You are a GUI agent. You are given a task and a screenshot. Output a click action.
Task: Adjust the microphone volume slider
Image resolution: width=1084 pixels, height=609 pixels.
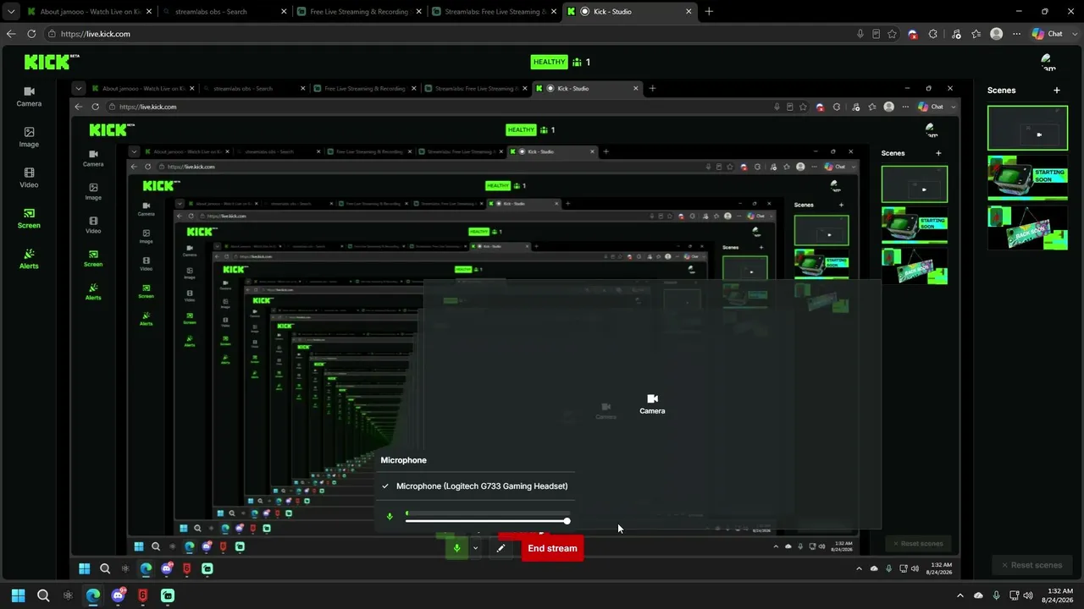tap(487, 521)
